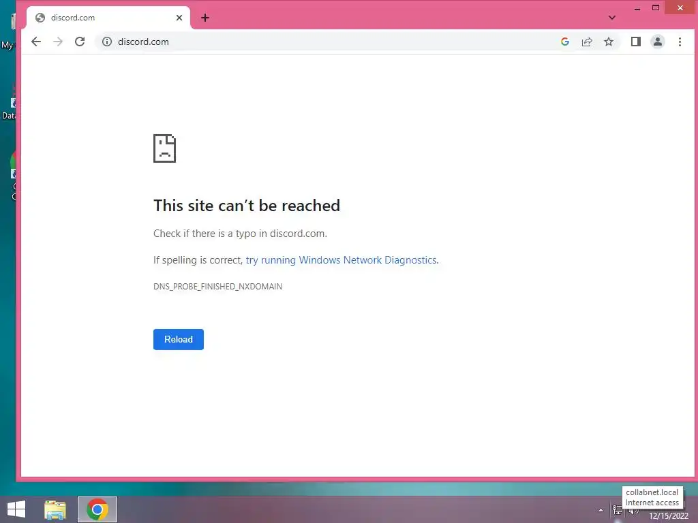Reload the page using toolbar refresh icon
698x523 pixels.
click(80, 42)
